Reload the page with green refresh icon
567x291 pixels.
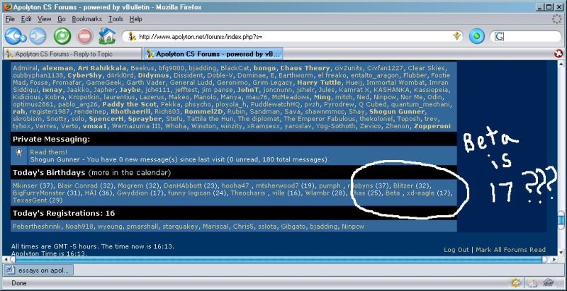[x=62, y=35]
